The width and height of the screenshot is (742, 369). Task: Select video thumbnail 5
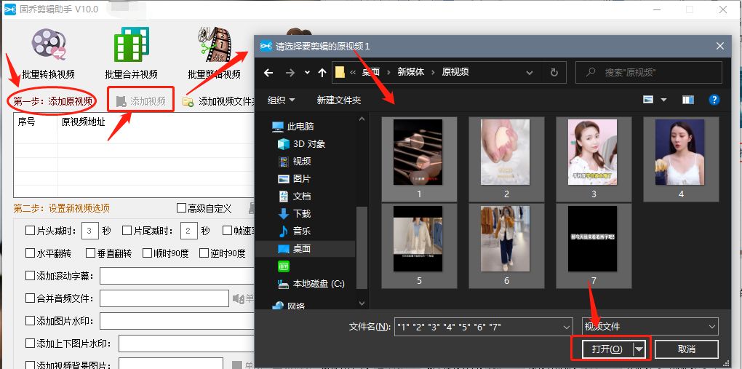[419, 245]
